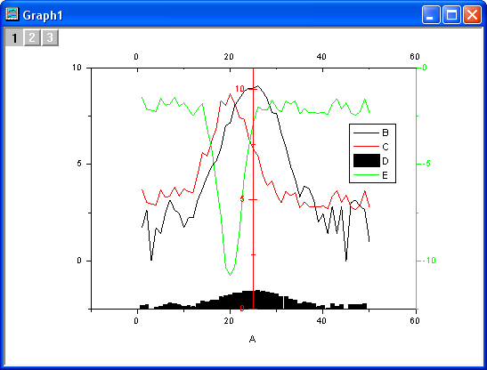Select the red vertical axis line at center
The image size is (487, 370).
point(253,189)
